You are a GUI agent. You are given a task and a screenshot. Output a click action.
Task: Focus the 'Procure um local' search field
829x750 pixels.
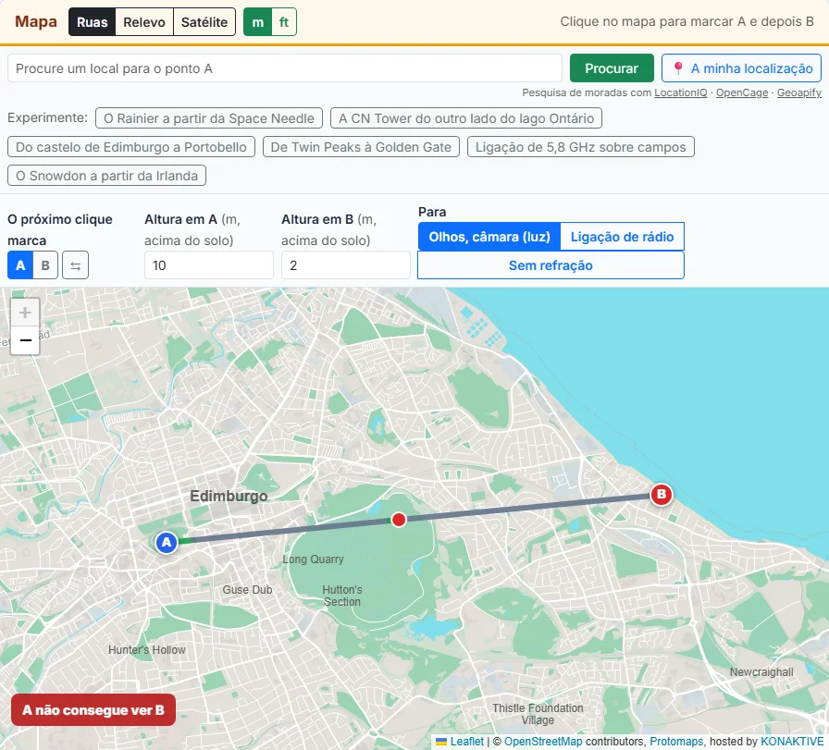click(x=284, y=68)
